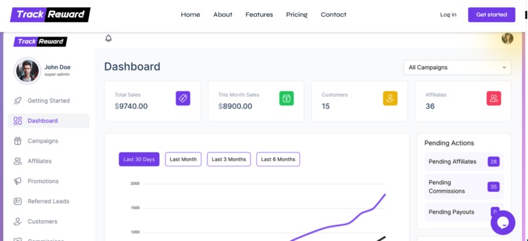Select the Last Month filter

pos(183,159)
